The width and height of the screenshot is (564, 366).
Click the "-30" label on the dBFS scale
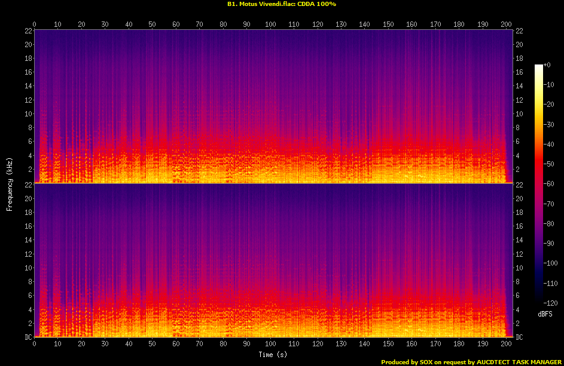[548, 125]
